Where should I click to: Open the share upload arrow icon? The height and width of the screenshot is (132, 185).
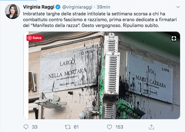tap(151, 127)
